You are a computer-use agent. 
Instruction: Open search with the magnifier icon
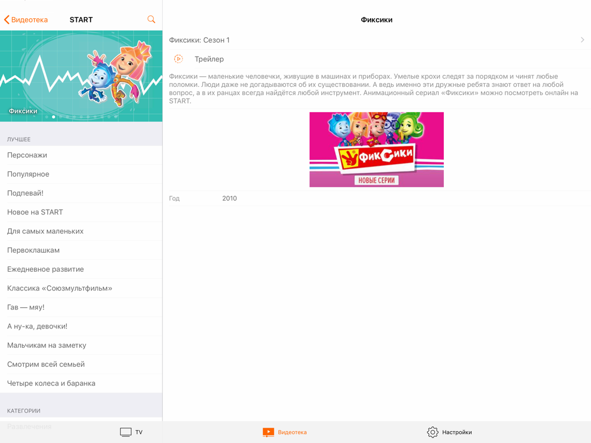151,19
